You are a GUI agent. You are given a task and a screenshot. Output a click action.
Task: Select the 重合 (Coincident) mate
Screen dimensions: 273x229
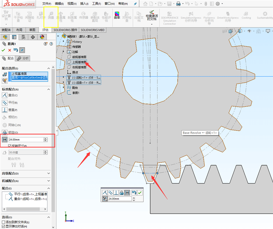tap(5, 95)
